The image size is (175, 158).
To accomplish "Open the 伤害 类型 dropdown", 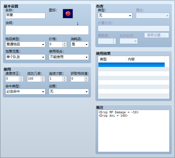I will (x=115, y=16).
